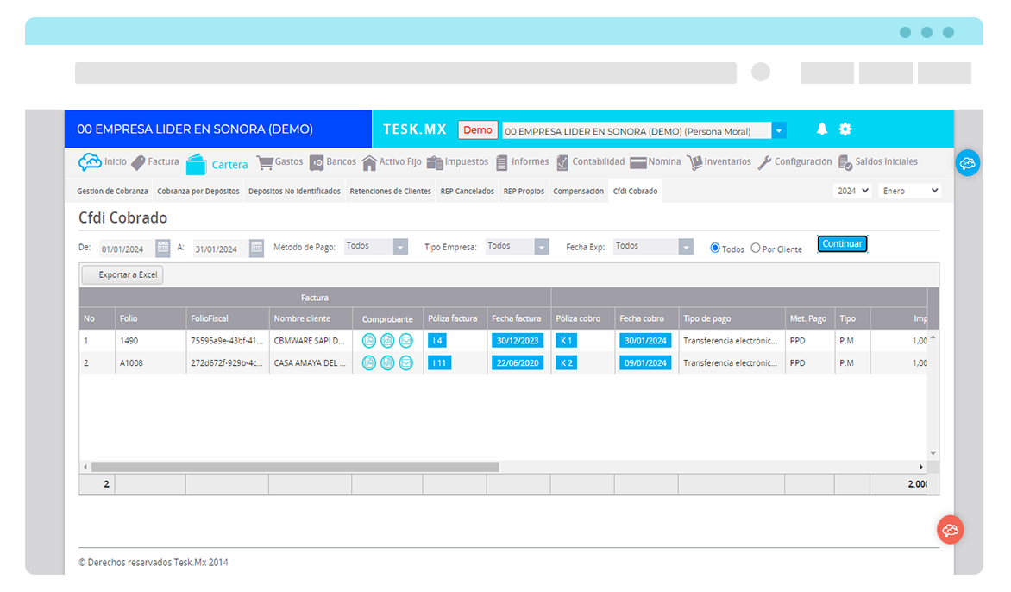Open the settings gear next to the bell
The height and width of the screenshot is (592, 1011).
[x=845, y=129]
